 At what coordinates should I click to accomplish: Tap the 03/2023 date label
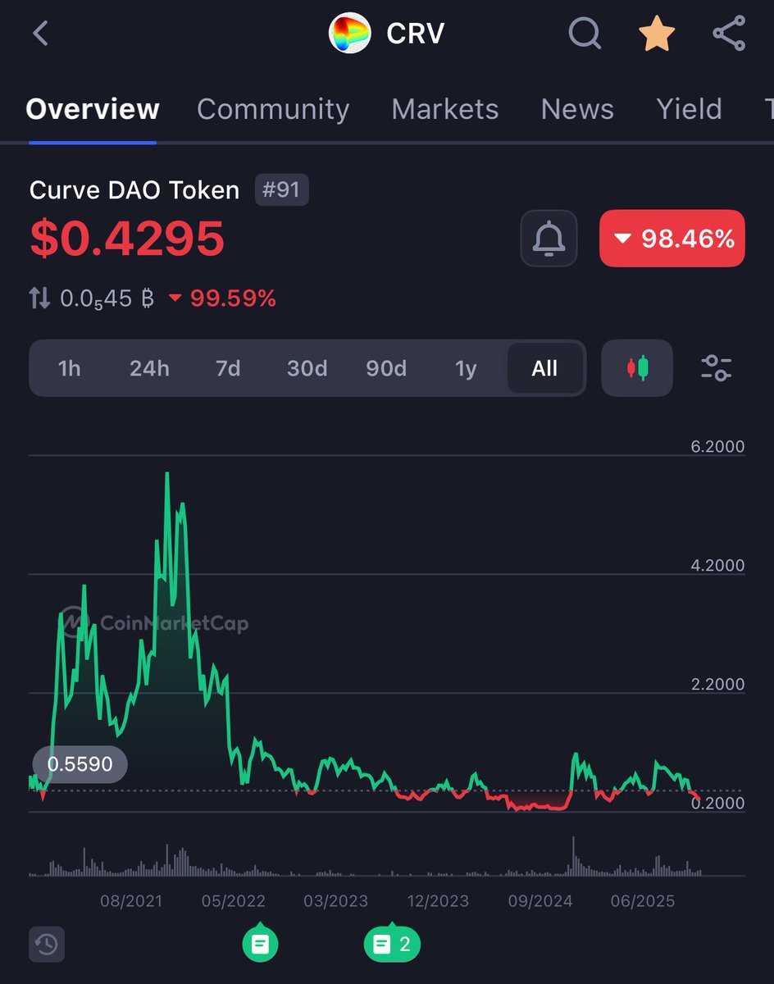click(x=335, y=900)
